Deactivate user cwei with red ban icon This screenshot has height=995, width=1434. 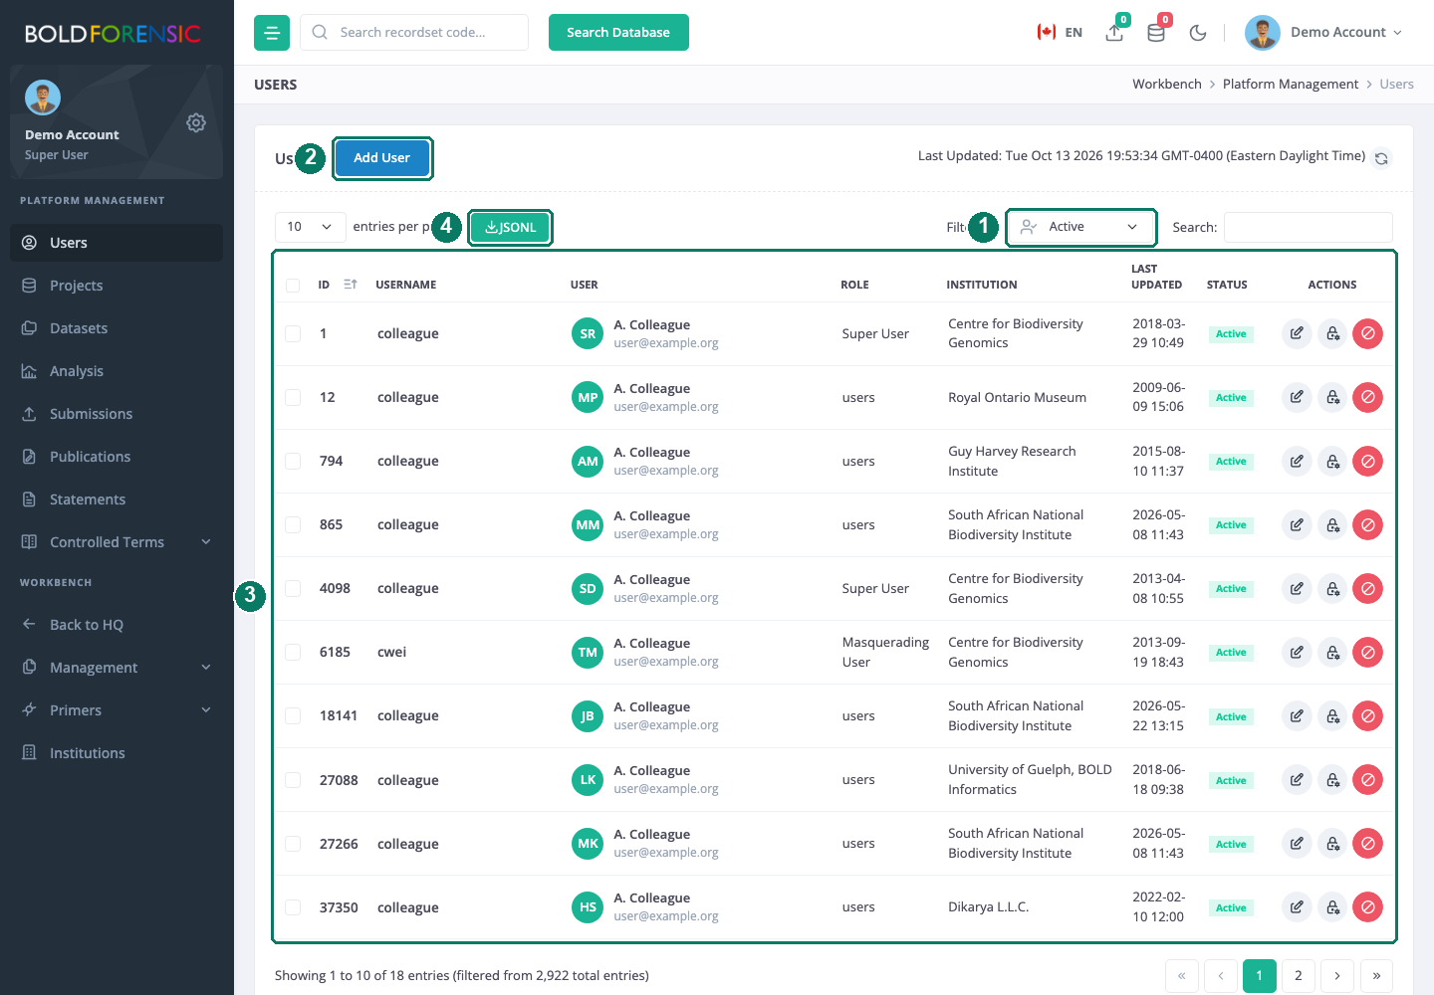[x=1368, y=652]
